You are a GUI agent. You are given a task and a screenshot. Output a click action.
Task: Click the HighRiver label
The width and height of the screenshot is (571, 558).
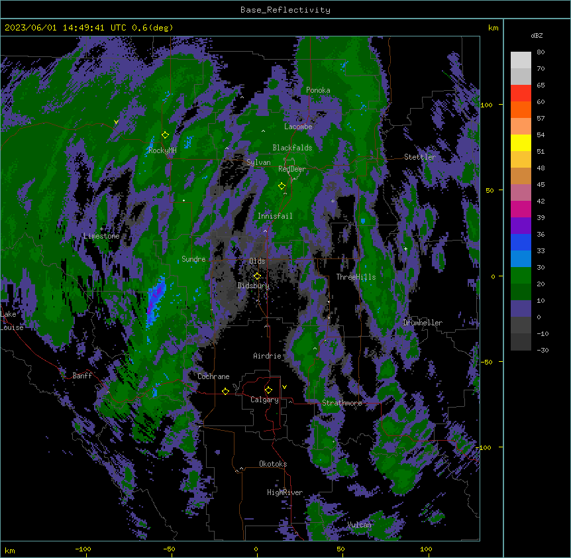point(285,492)
